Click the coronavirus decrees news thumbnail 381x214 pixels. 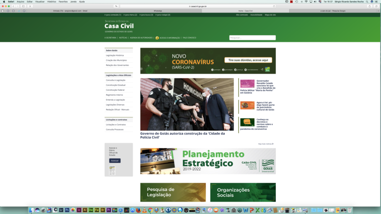pos(247,122)
